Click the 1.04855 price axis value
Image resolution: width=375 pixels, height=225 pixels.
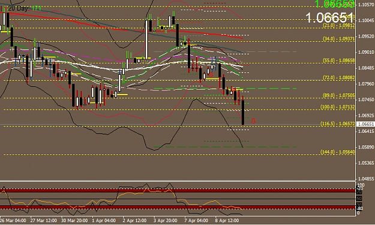(366, 179)
